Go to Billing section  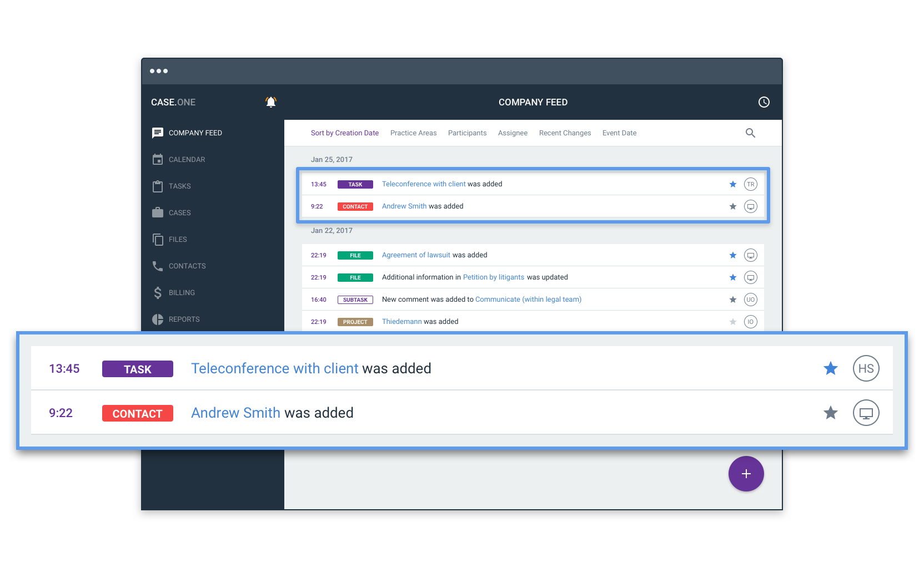pyautogui.click(x=182, y=293)
